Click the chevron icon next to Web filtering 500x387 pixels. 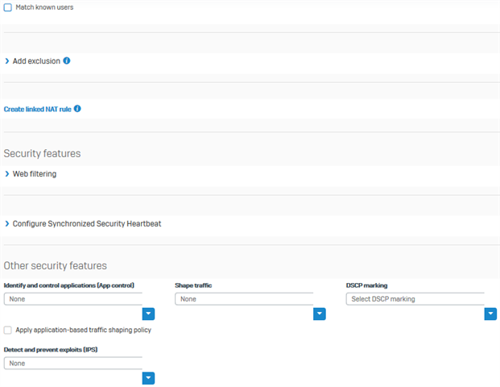7,173
